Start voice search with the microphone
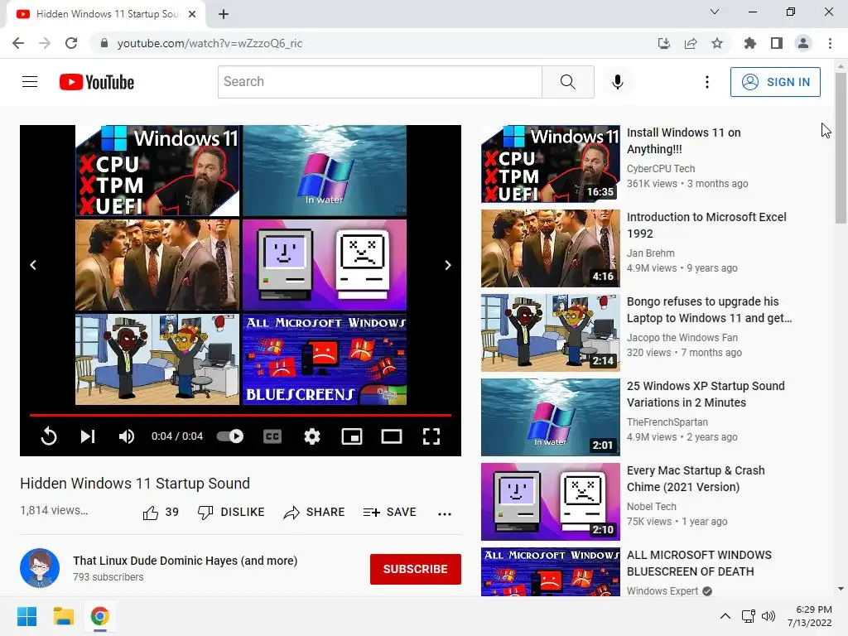 pyautogui.click(x=618, y=82)
